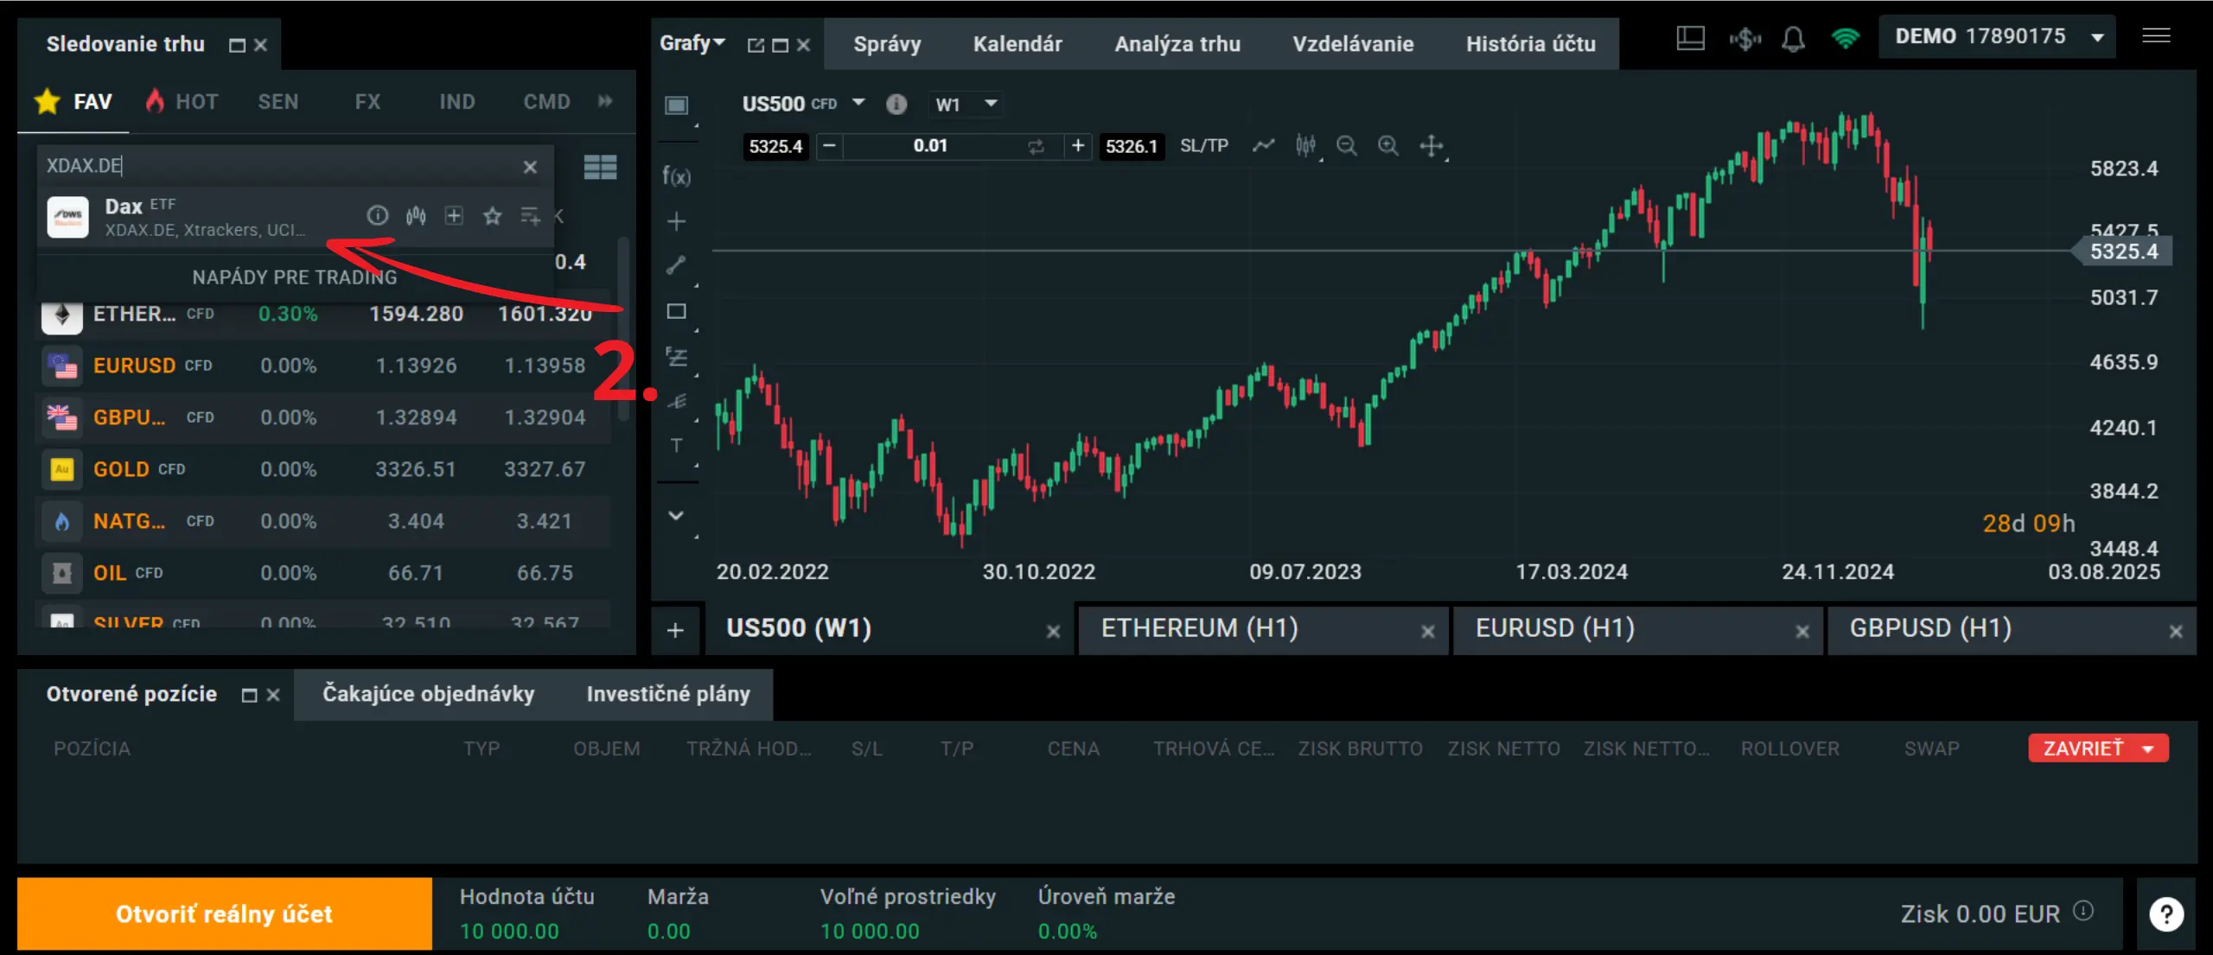The image size is (2213, 955).
Task: Select the OIL CFD row
Action: tap(323, 573)
